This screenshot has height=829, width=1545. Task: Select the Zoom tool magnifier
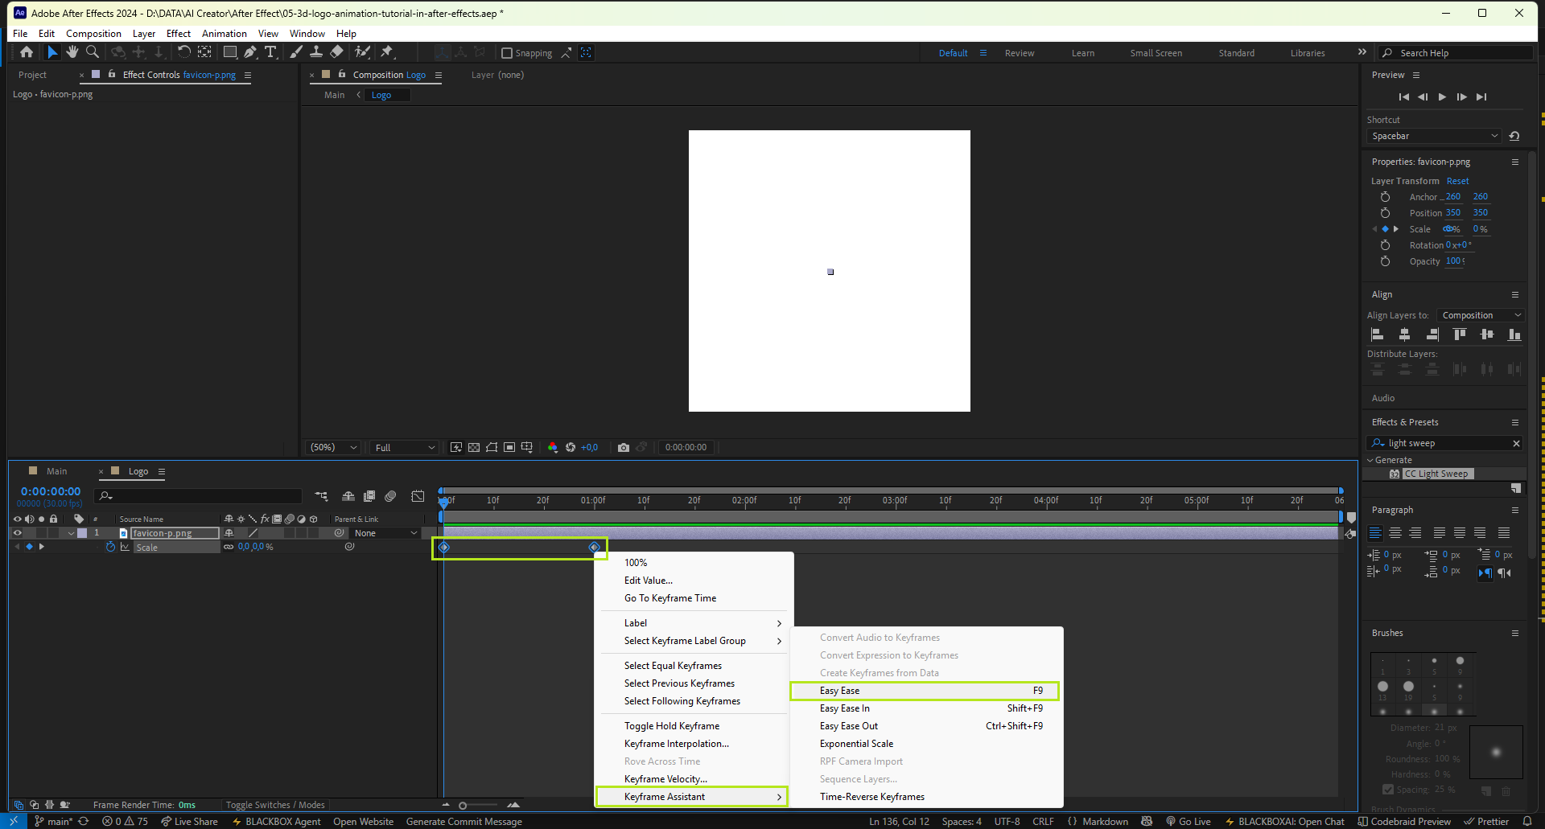pyautogui.click(x=93, y=52)
